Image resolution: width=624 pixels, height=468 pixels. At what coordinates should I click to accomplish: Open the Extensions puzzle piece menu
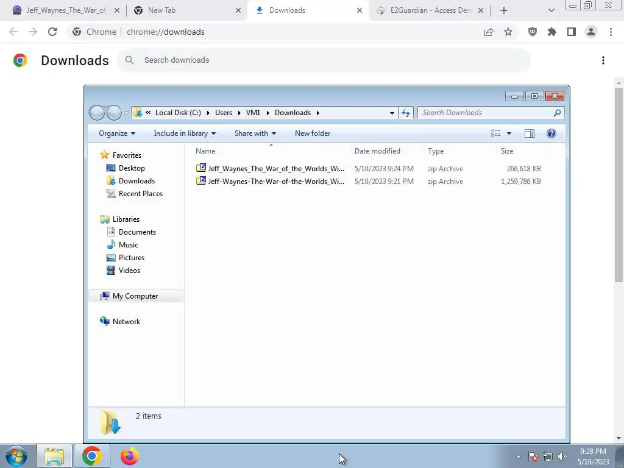552,32
